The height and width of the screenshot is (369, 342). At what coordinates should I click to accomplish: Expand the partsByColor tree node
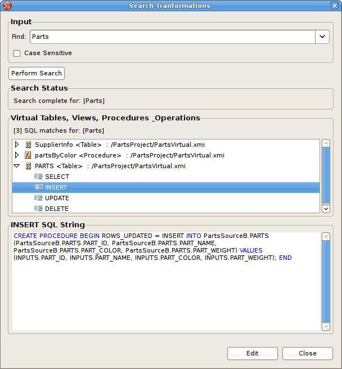(17, 155)
